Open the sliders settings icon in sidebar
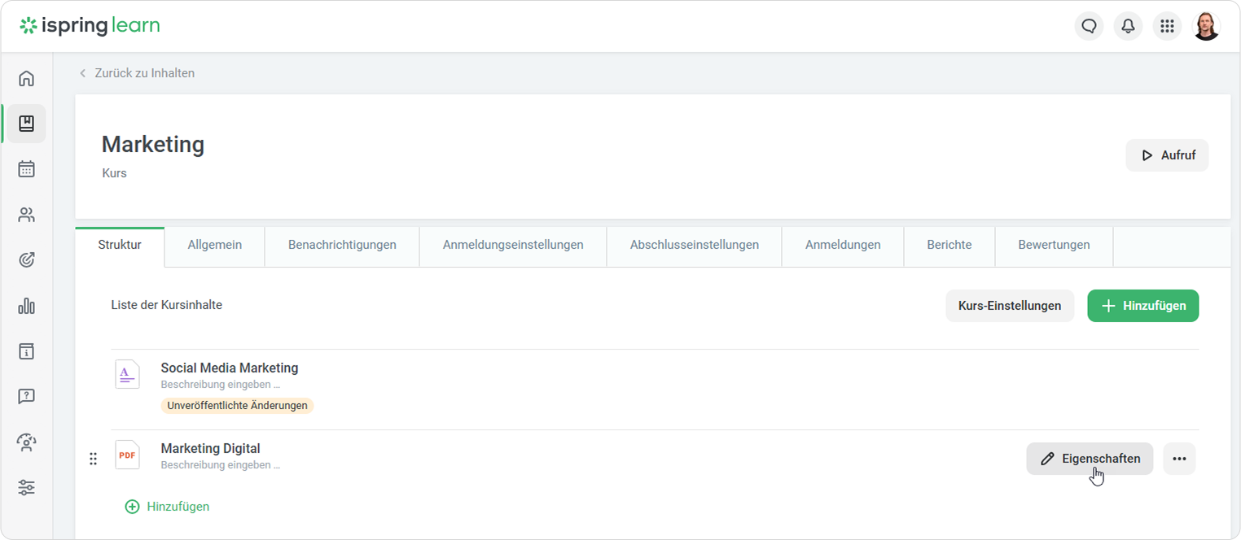1241x540 pixels. point(26,488)
